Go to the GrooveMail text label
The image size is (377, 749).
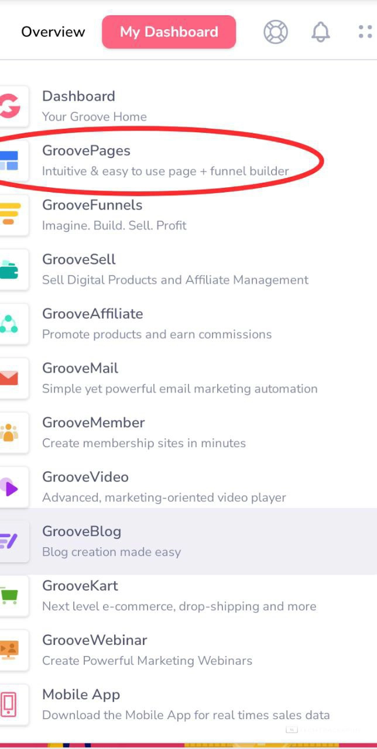80,369
